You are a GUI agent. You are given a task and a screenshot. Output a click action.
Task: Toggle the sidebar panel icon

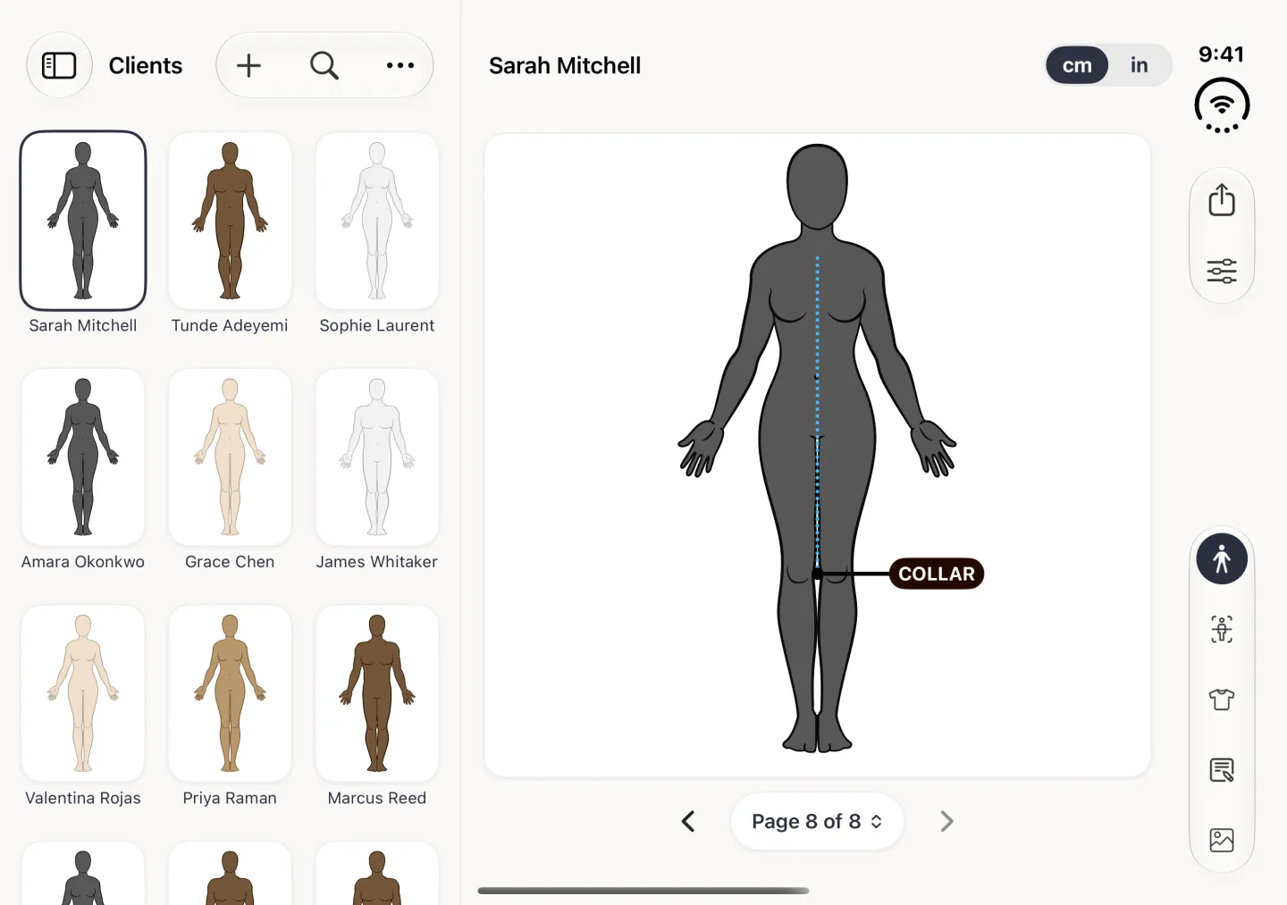pyautogui.click(x=59, y=65)
